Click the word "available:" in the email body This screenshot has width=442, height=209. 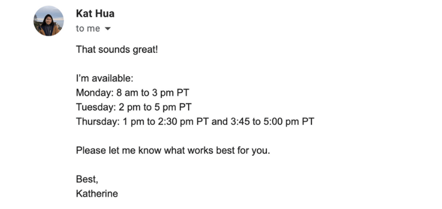click(x=113, y=78)
